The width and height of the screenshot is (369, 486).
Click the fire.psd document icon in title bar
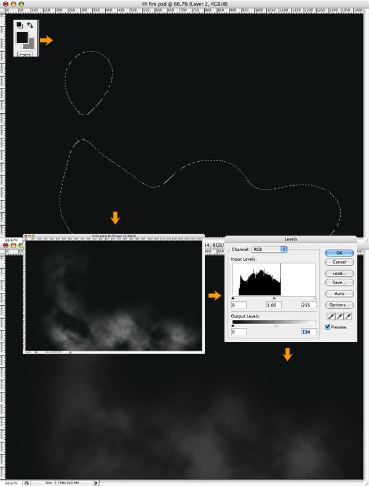(x=145, y=4)
